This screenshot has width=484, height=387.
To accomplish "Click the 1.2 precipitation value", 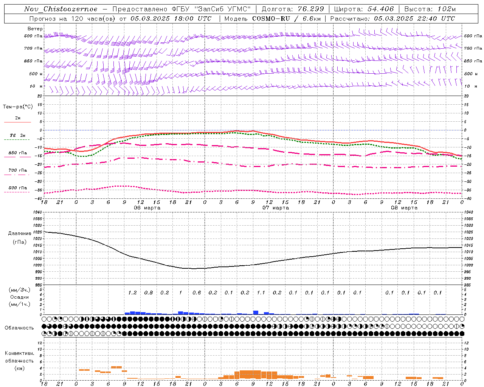I will tap(132, 293).
